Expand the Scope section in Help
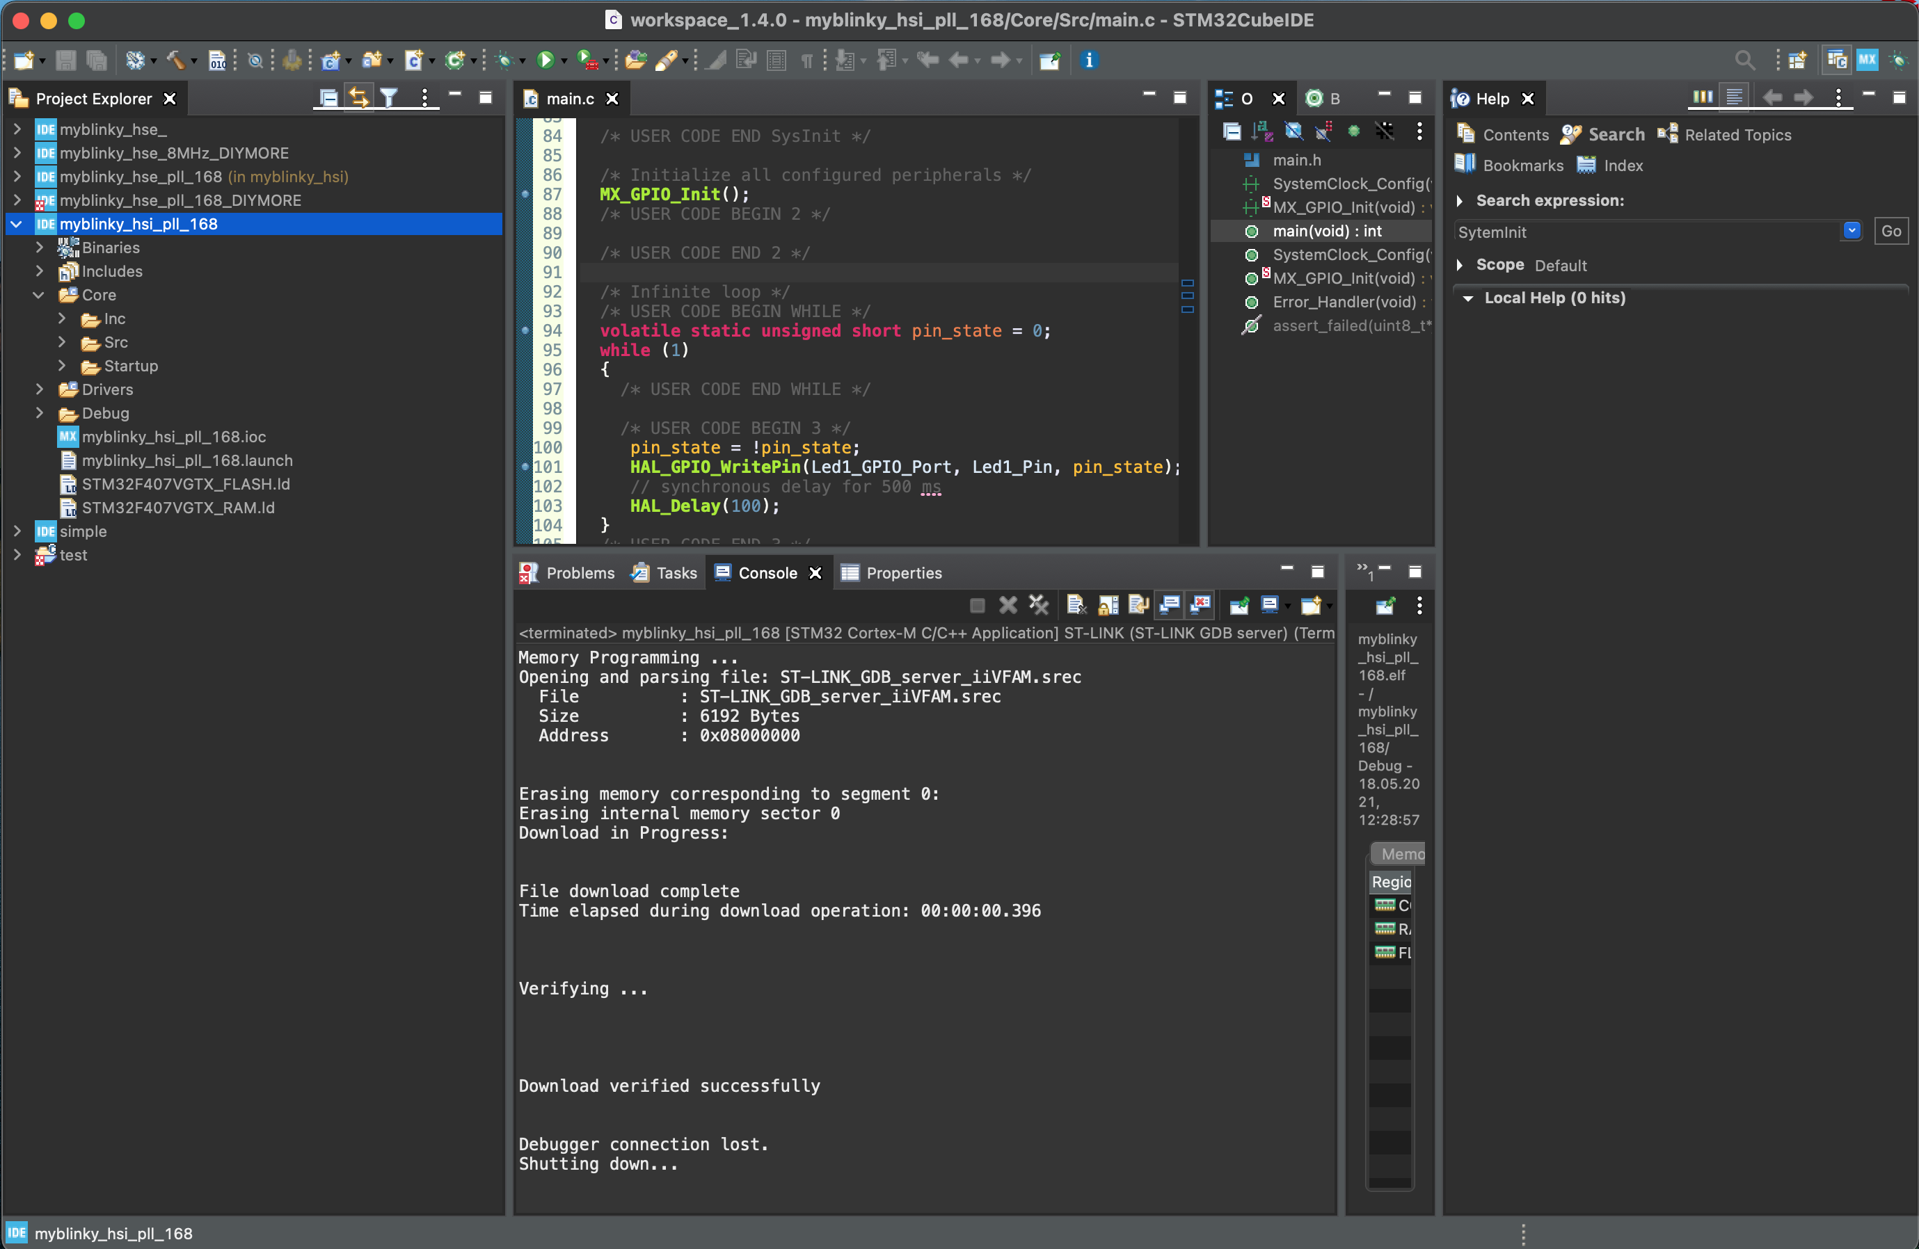The height and width of the screenshot is (1249, 1919). [x=1459, y=265]
